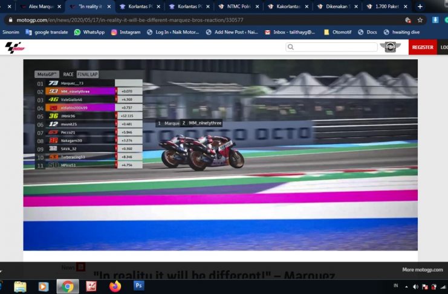
Task: Open File Explorer from taskbar
Action: [x=20, y=286]
